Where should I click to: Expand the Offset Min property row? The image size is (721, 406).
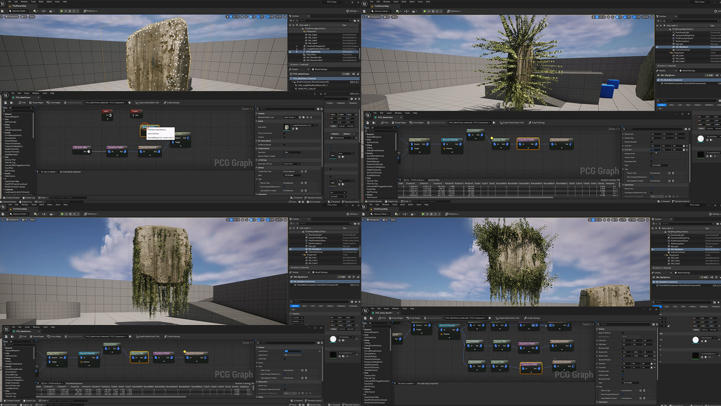point(597,341)
